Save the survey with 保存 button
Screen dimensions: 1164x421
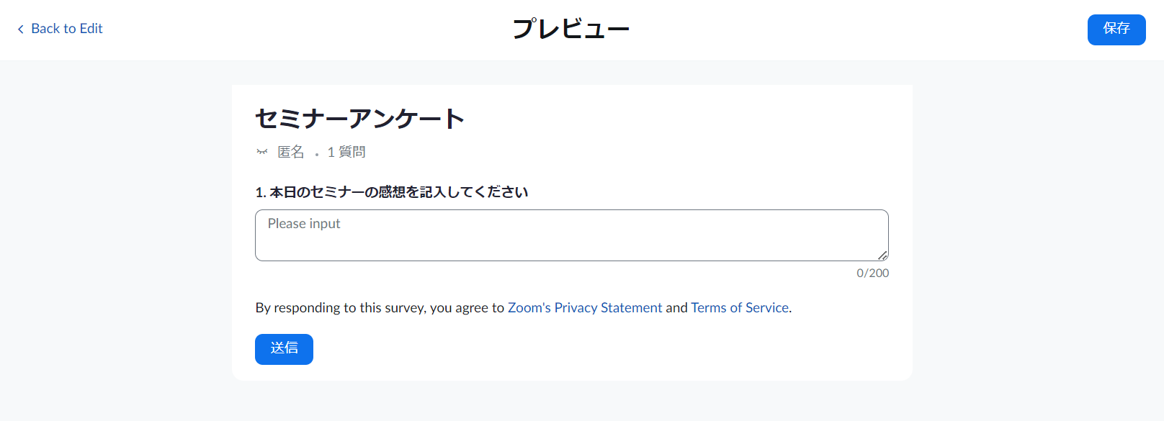(1116, 30)
